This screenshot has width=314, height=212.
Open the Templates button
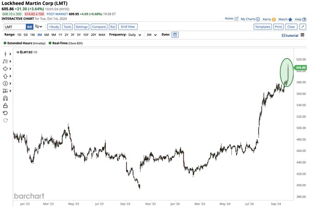[x=263, y=27]
